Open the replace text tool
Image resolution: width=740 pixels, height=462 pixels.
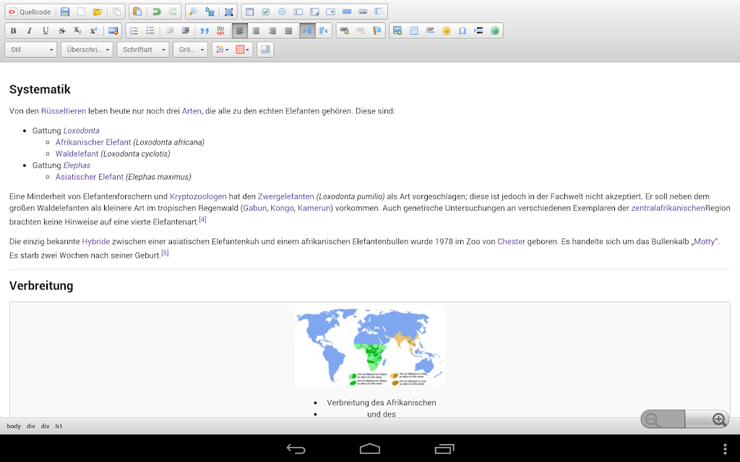(x=210, y=12)
